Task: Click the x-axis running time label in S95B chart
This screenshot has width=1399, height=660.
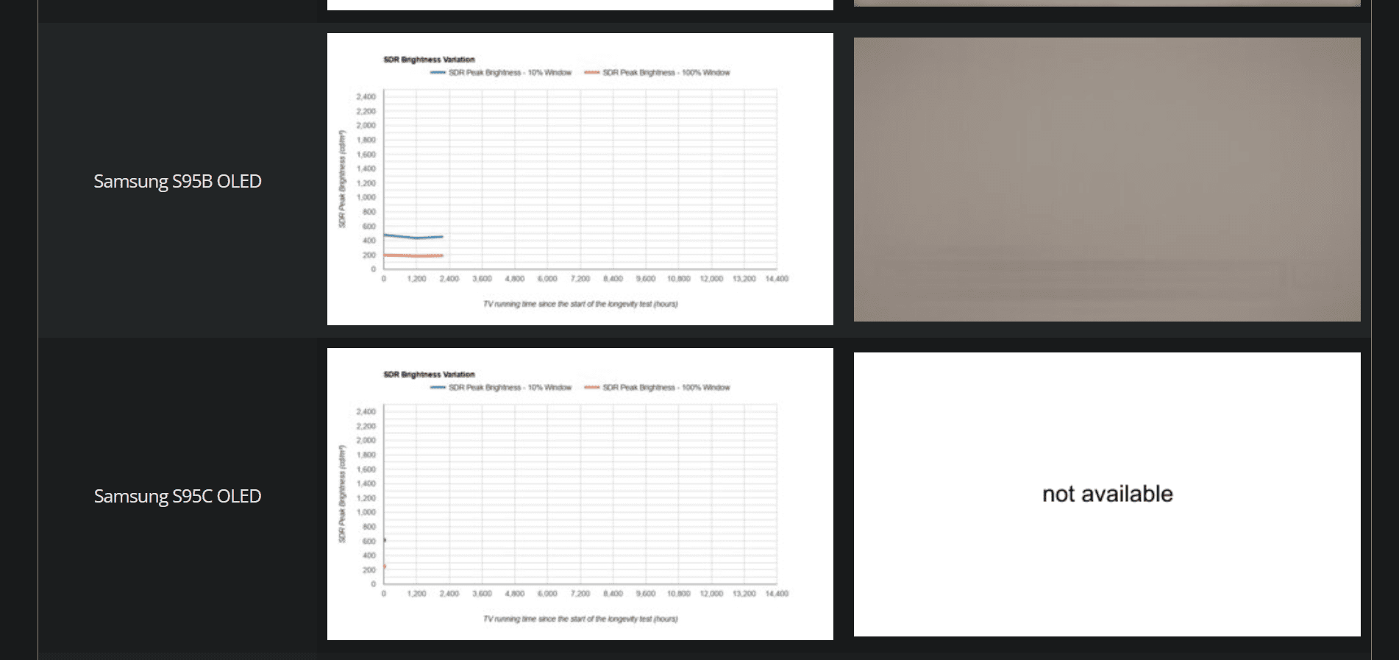Action: [580, 304]
